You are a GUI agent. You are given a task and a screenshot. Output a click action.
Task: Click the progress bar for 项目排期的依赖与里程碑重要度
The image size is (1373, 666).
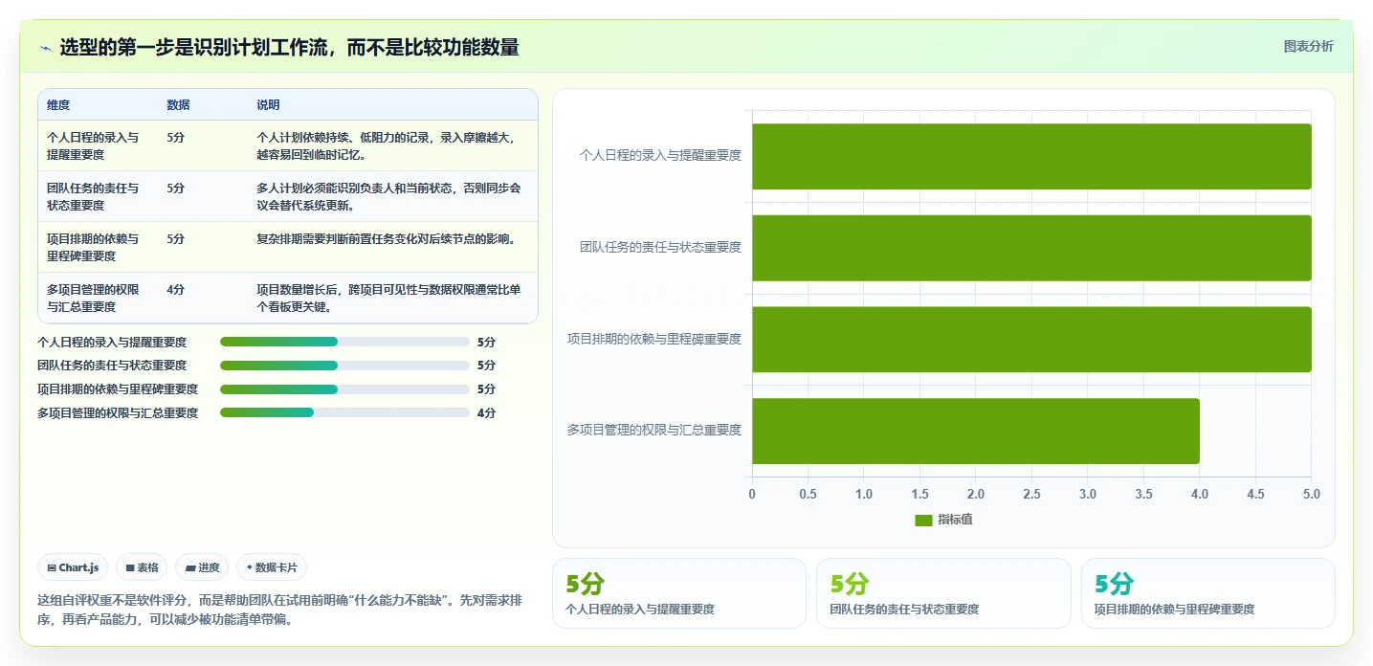pyautogui.click(x=344, y=389)
